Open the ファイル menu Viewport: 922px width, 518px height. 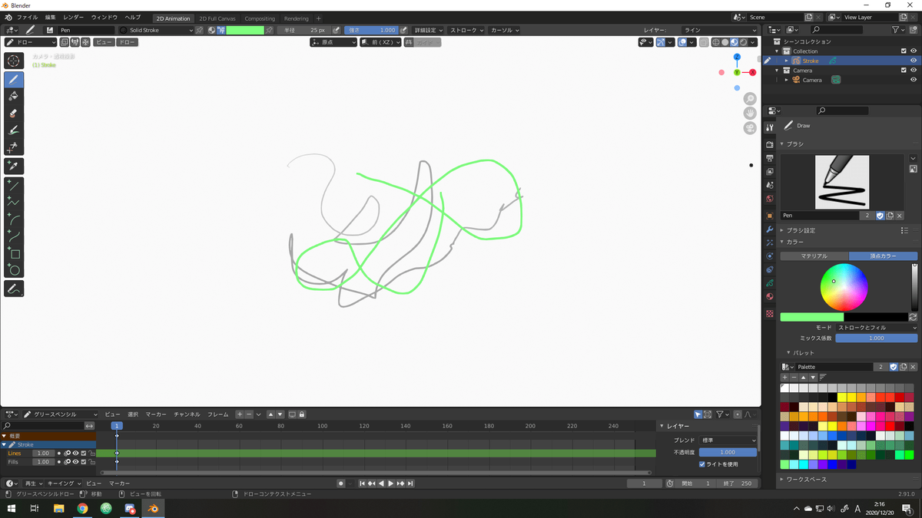(x=27, y=18)
